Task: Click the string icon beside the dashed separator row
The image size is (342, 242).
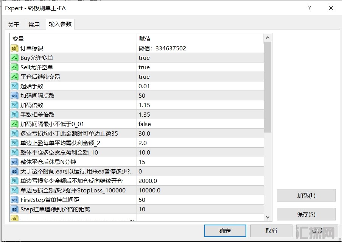Action: pos(14,218)
